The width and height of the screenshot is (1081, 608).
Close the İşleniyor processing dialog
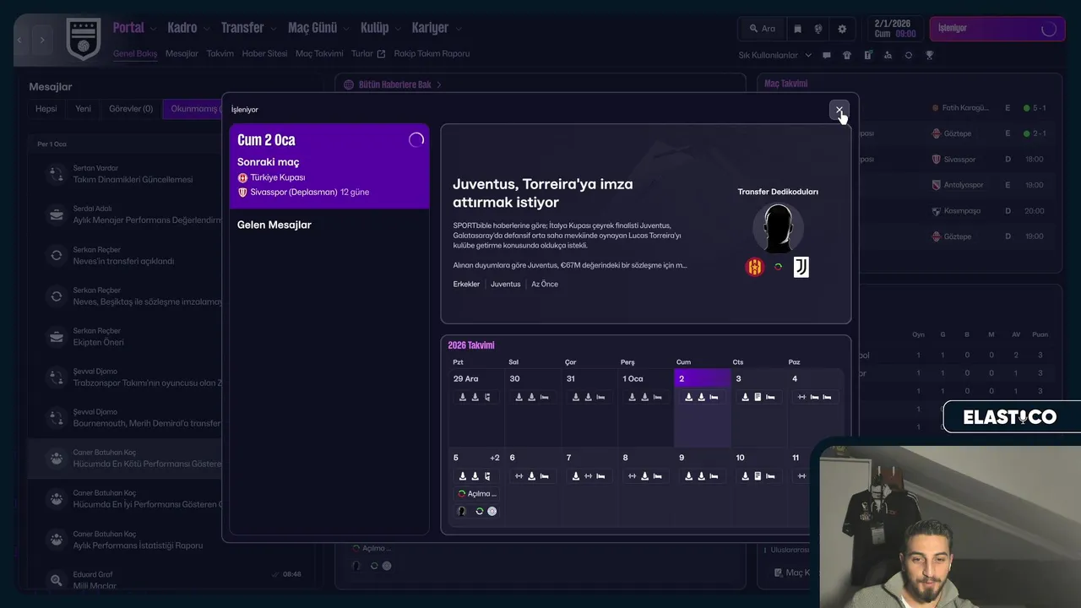point(839,110)
